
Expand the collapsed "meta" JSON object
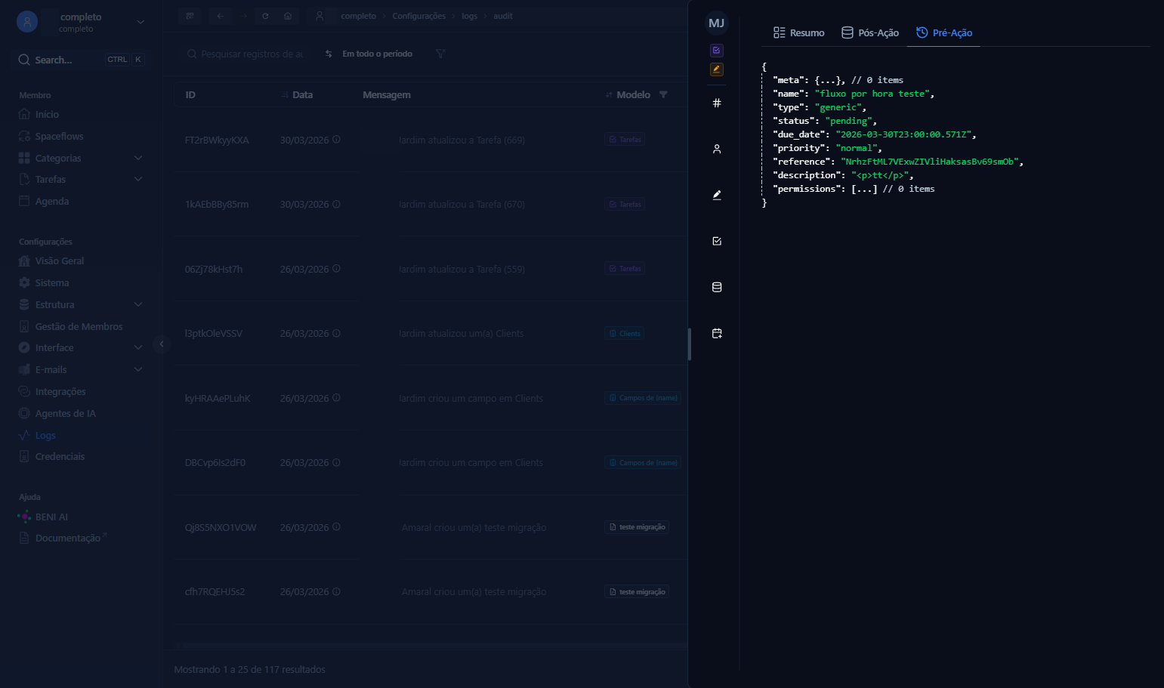pos(829,80)
